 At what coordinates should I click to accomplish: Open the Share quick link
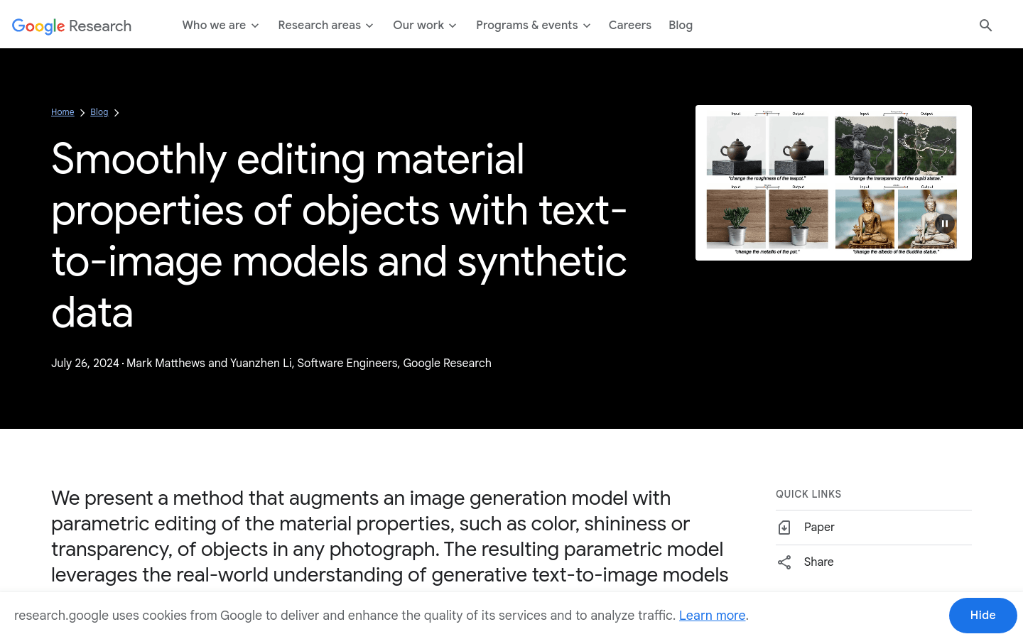[873, 562]
